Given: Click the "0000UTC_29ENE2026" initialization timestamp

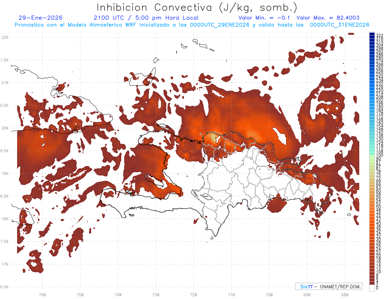Looking at the screenshot, I should (220, 25).
